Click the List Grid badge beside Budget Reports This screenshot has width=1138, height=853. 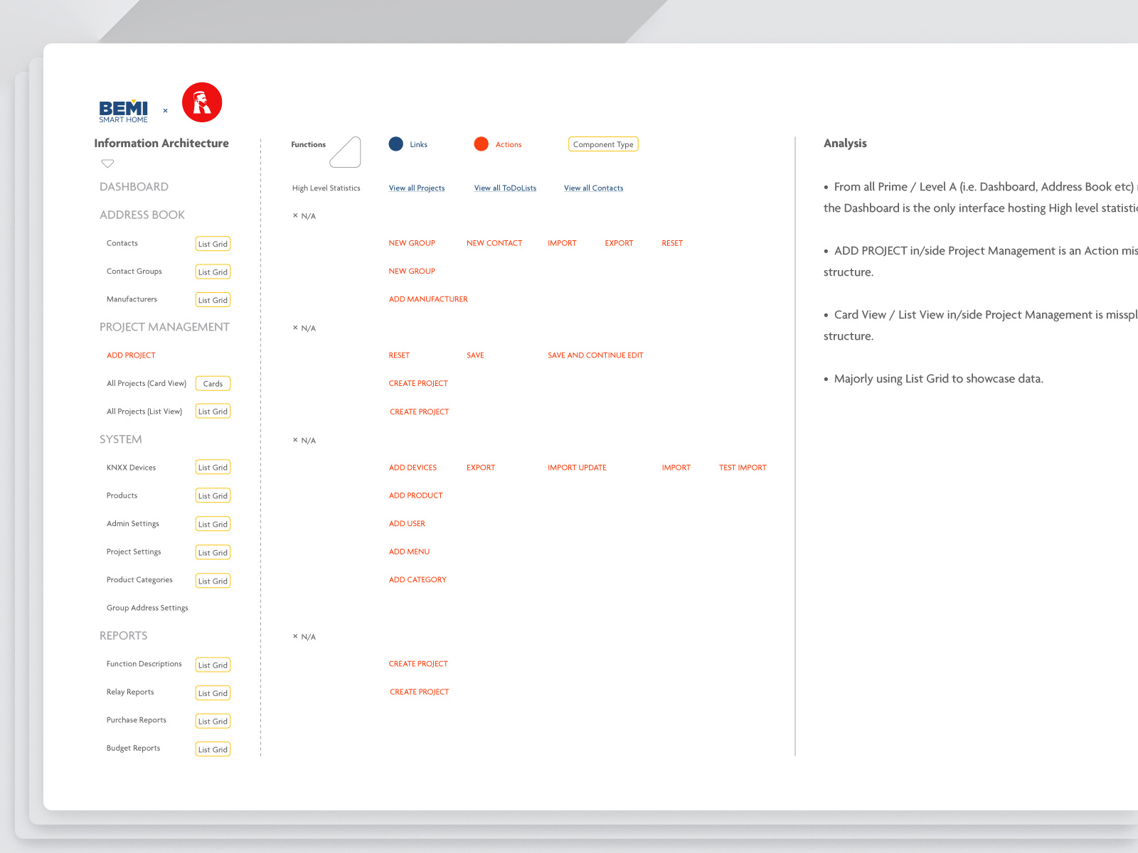pyautogui.click(x=213, y=749)
